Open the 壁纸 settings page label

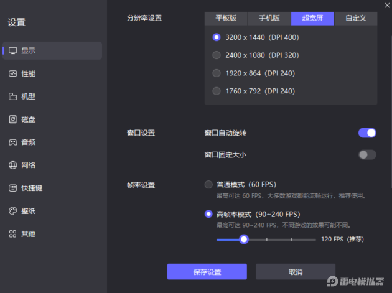29,211
